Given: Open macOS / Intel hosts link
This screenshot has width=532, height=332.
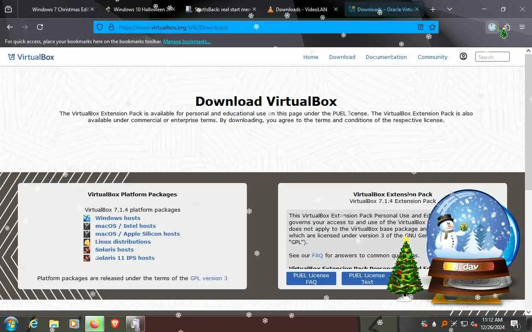Looking at the screenshot, I should (x=126, y=226).
